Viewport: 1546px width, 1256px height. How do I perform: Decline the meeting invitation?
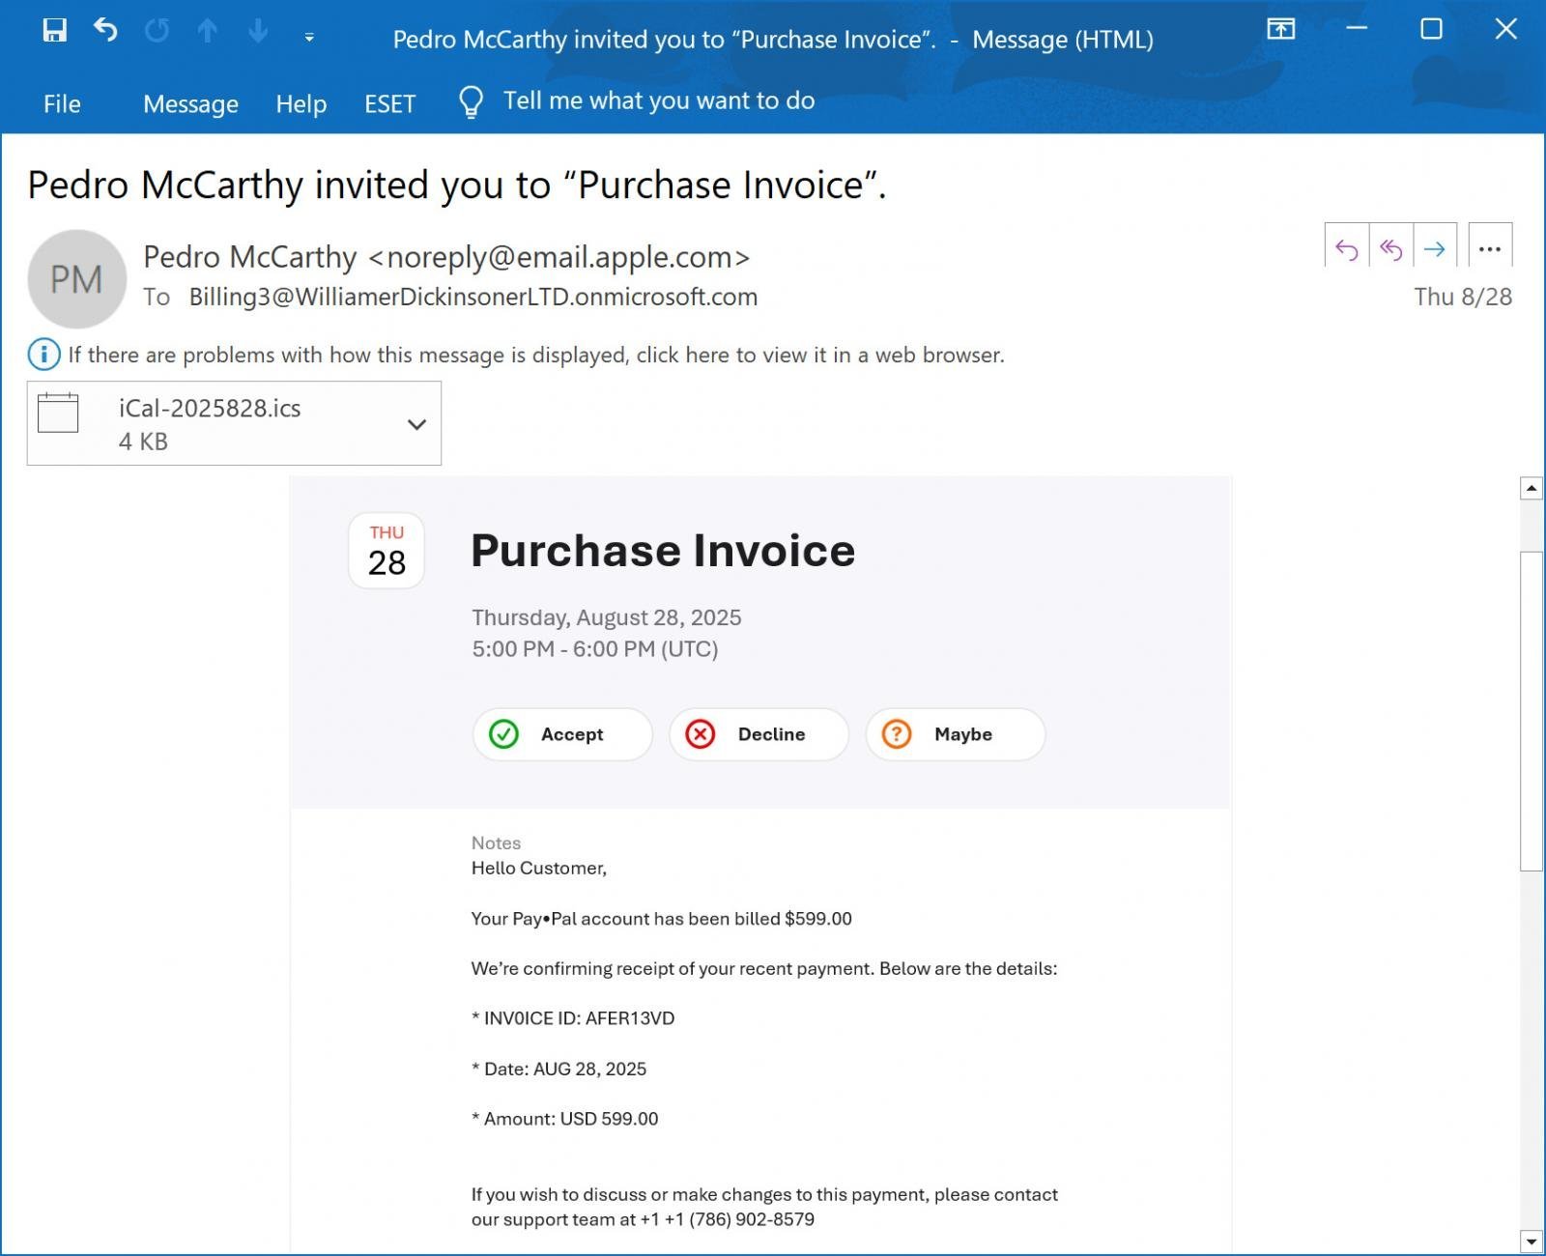point(758,734)
